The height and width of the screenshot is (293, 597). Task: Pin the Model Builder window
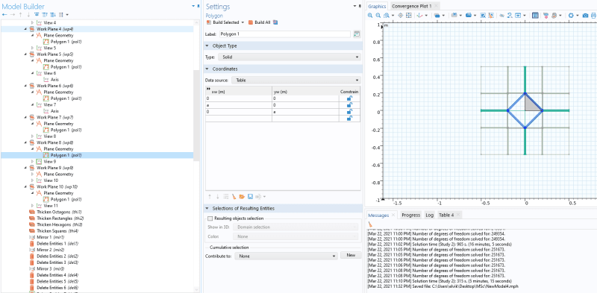[x=199, y=6]
